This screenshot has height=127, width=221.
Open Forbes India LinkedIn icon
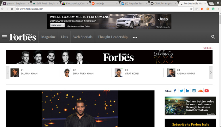188,91
